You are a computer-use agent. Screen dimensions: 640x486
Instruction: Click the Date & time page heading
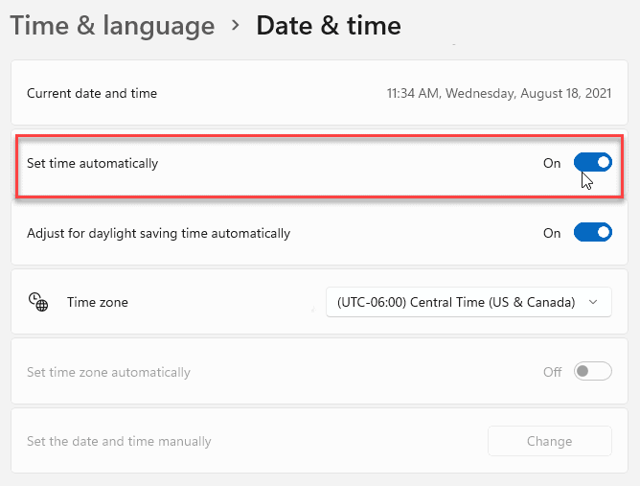[329, 26]
